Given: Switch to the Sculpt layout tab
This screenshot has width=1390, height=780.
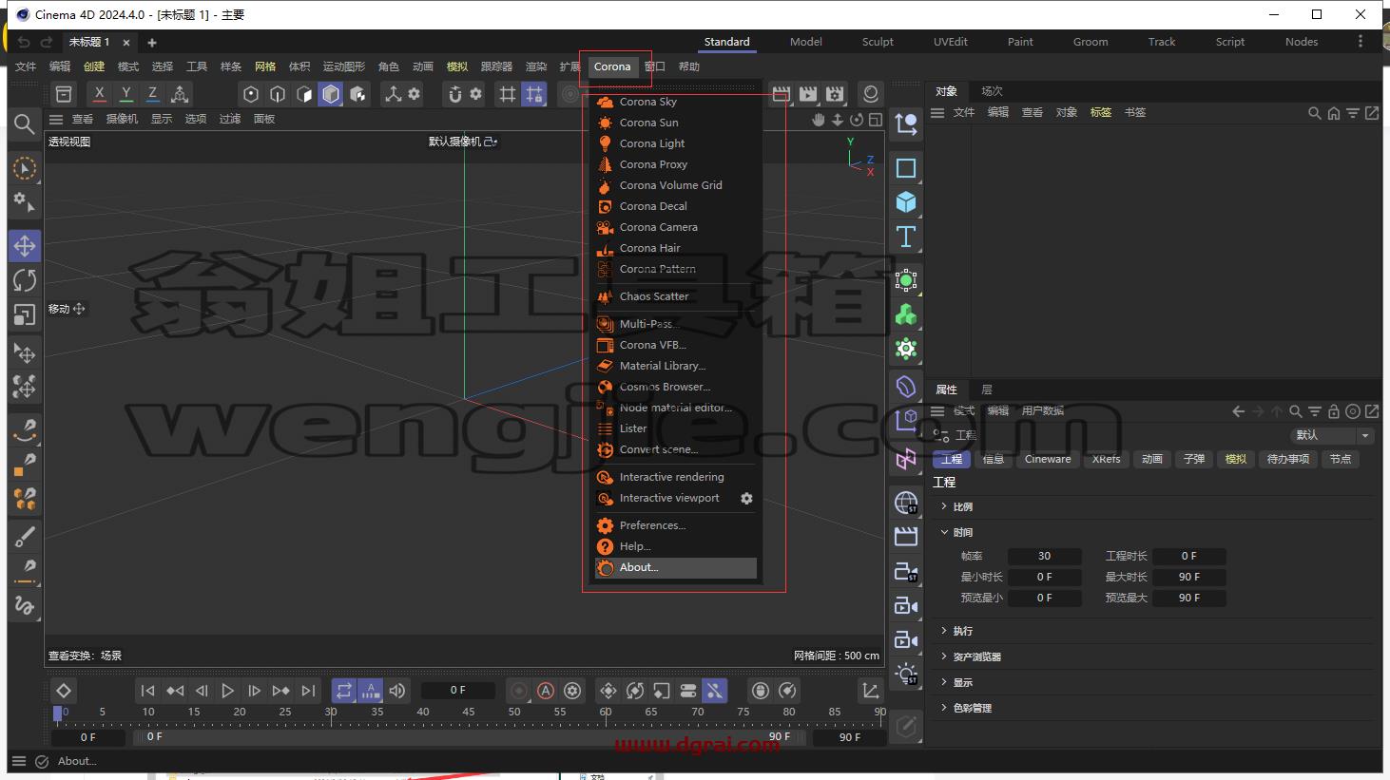Looking at the screenshot, I should (878, 42).
